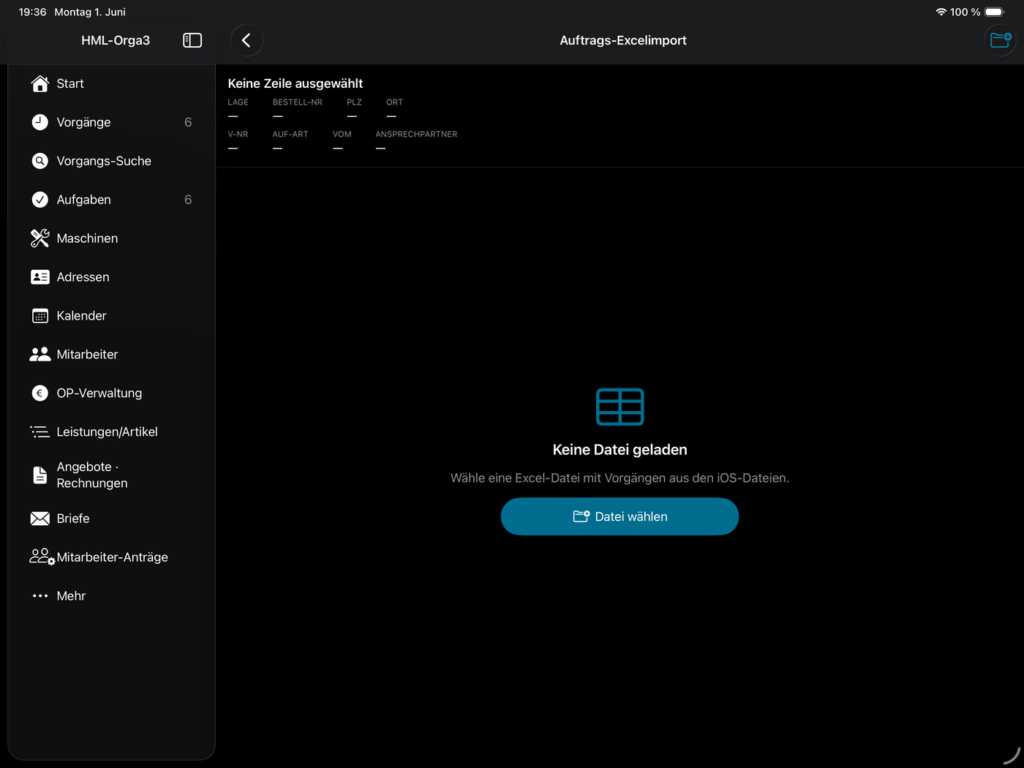Select the Mitarbeiter sidebar label
1024x768 pixels.
[87, 355]
